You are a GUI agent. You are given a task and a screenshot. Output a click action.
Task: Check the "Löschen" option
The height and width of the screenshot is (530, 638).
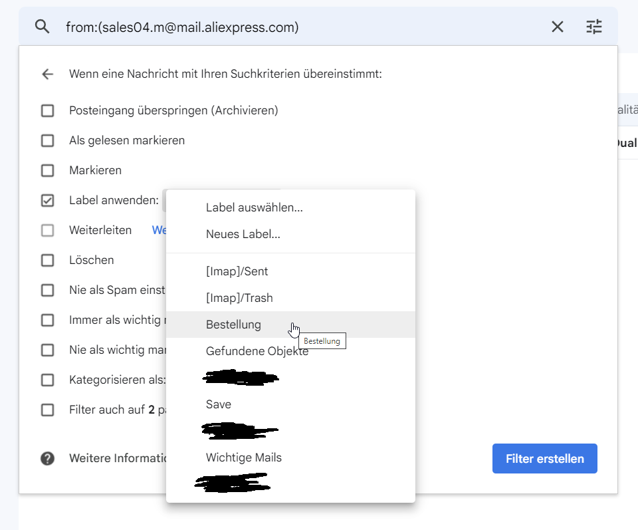47,260
